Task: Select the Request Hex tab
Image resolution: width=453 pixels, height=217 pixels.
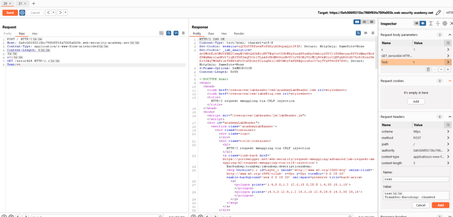Action: (35, 34)
